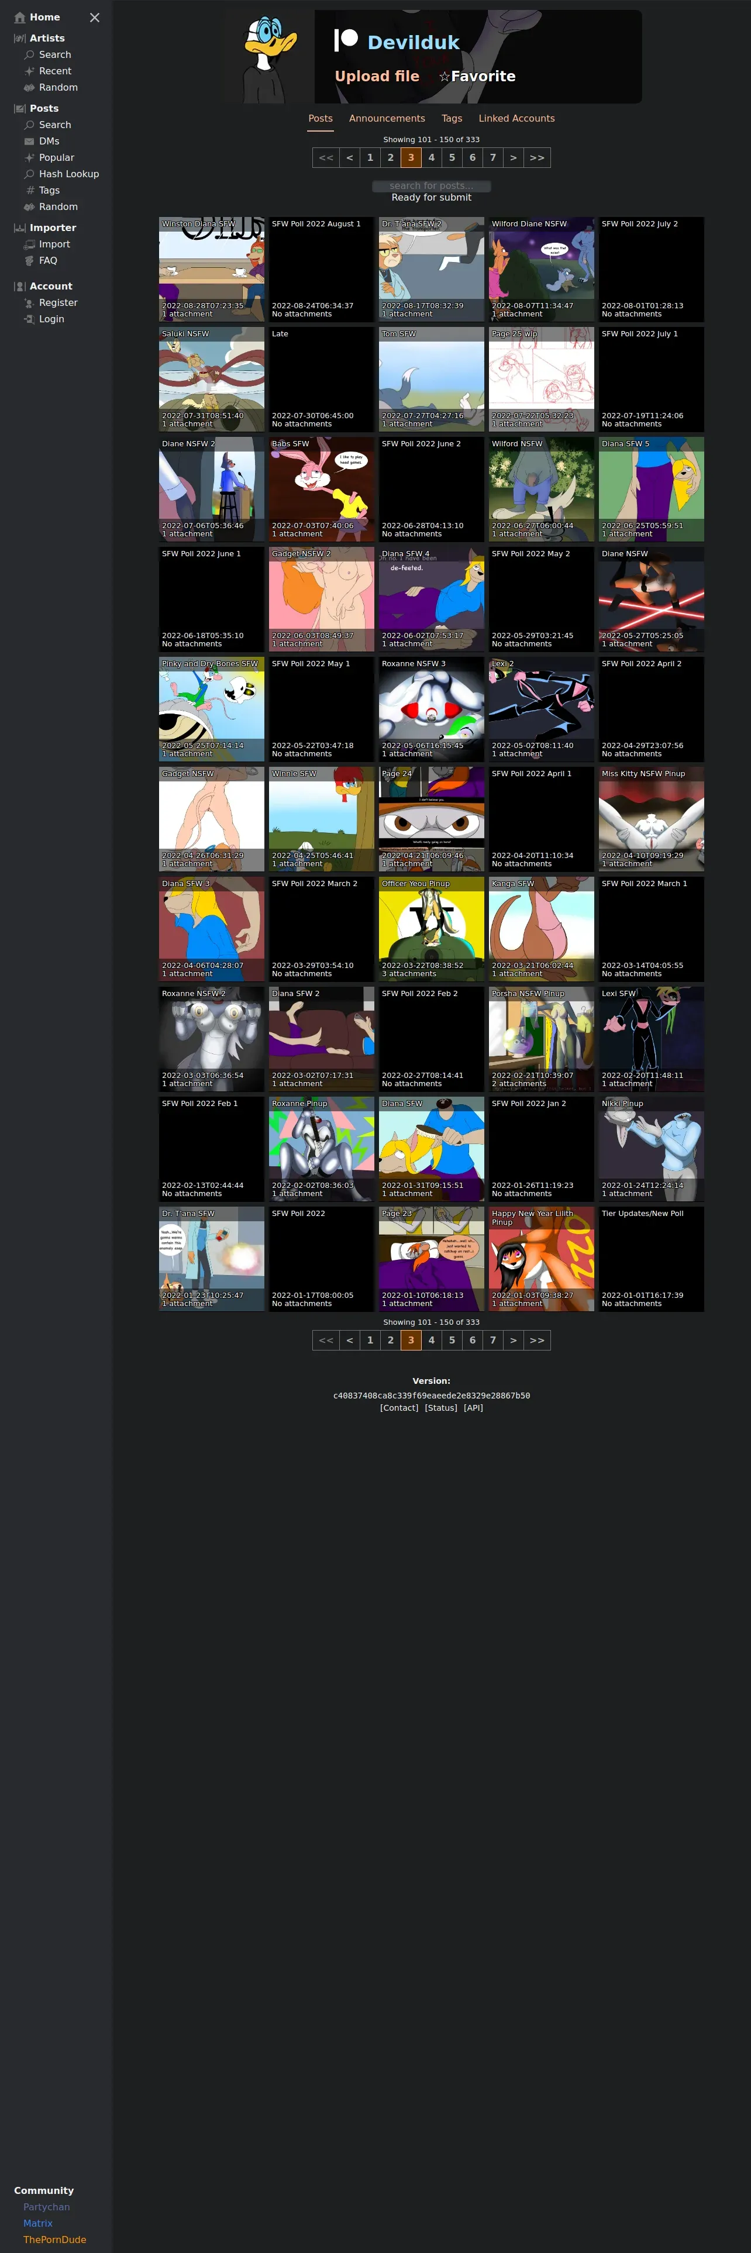Jump to last page with bottom >> button
The height and width of the screenshot is (2253, 751).
pos(537,1340)
